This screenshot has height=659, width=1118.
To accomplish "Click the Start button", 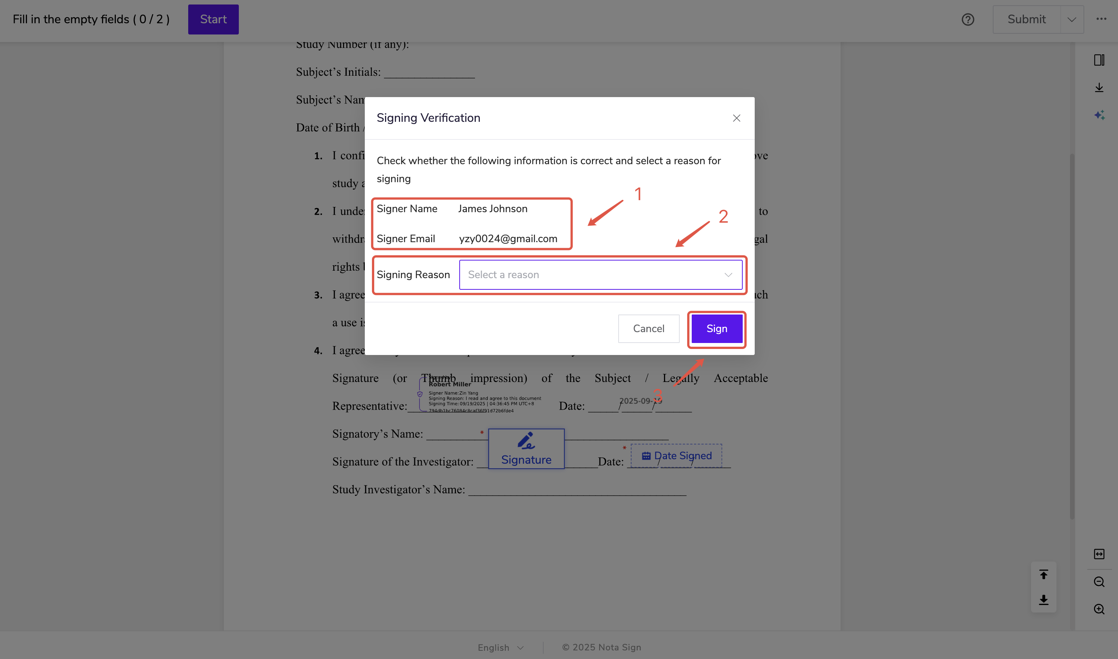I will coord(213,19).
